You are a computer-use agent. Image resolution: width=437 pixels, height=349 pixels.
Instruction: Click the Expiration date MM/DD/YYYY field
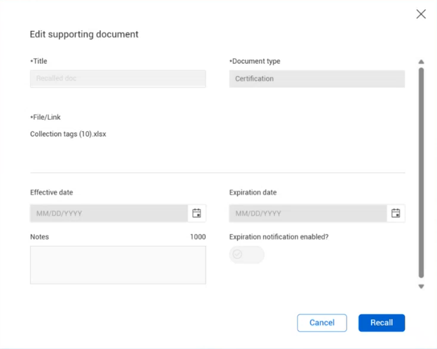click(x=308, y=213)
